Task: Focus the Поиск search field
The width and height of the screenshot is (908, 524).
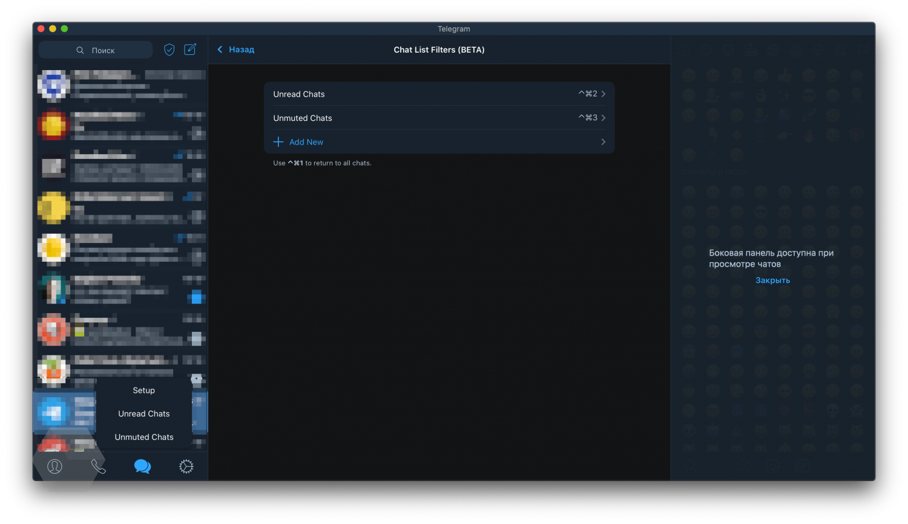Action: (96, 50)
